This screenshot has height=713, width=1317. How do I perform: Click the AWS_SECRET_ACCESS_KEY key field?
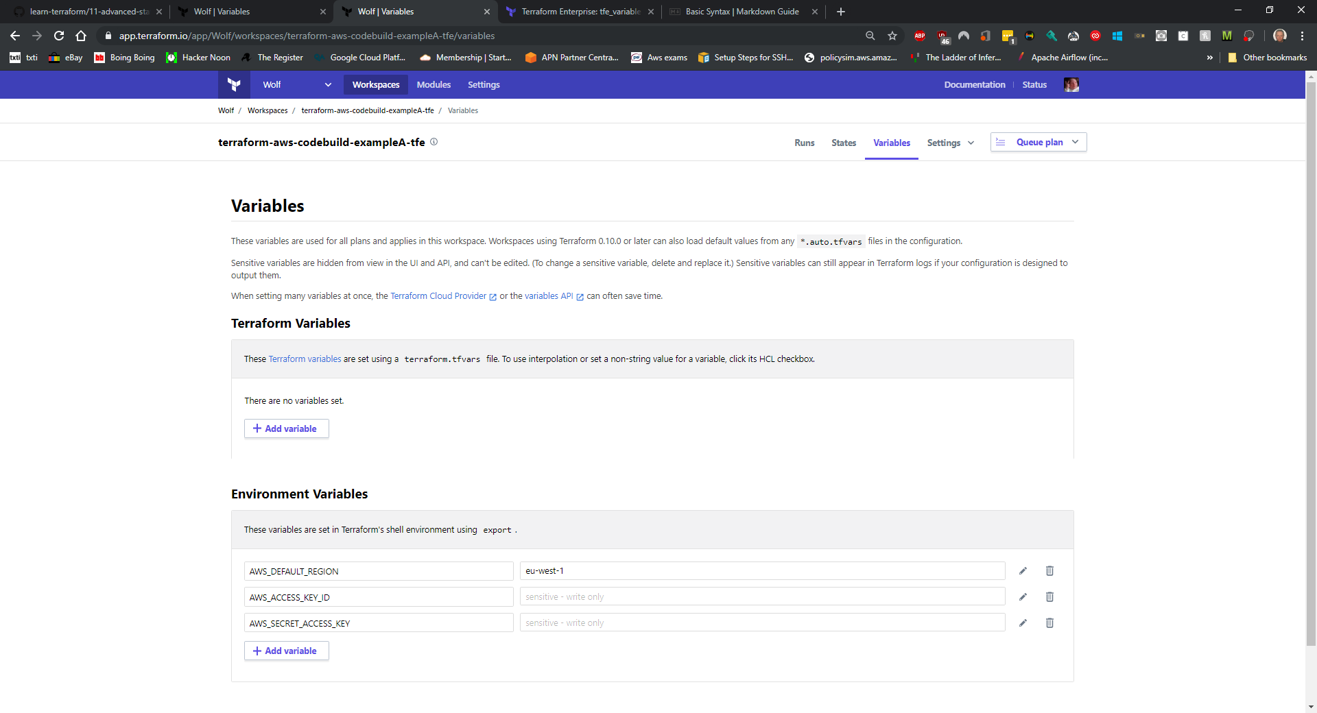(379, 623)
